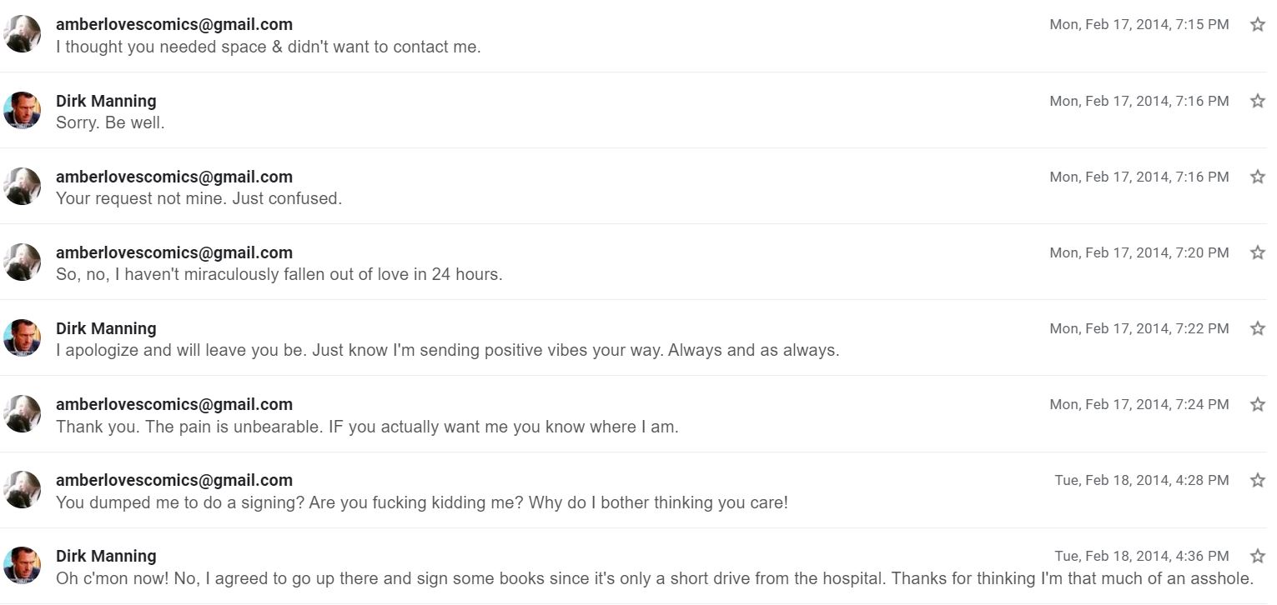Open avatar of 'I thought you needed space' sender
This screenshot has width=1277, height=605.
pos(23,34)
